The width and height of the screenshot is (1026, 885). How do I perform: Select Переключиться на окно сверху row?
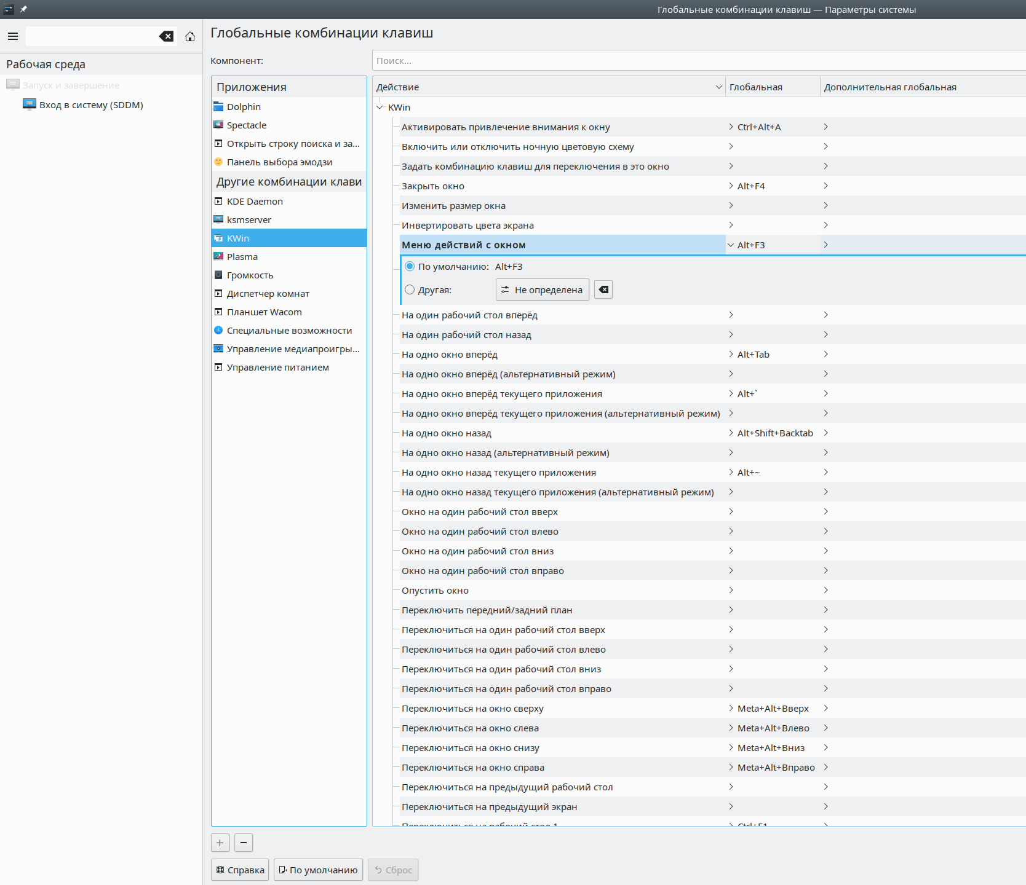click(x=712, y=708)
